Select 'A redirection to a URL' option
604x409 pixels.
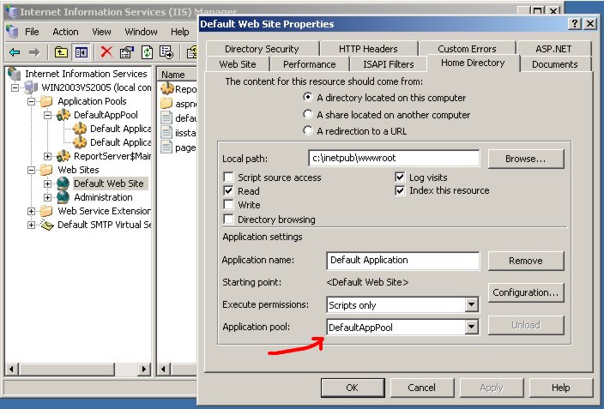click(307, 130)
